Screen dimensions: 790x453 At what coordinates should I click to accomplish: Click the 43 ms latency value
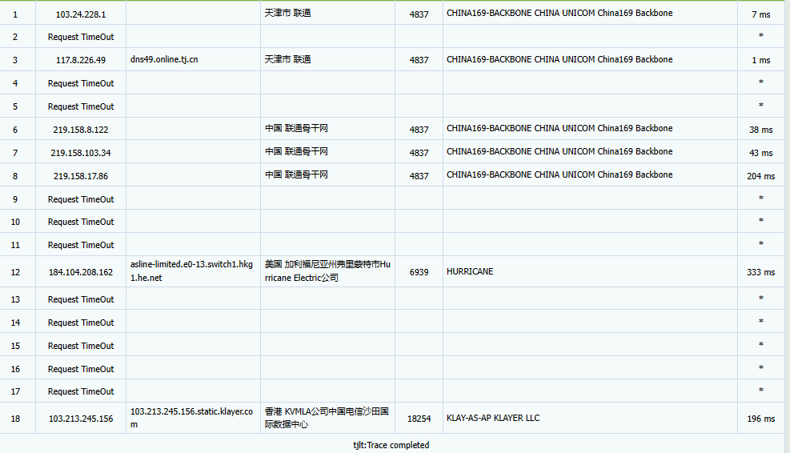(760, 153)
